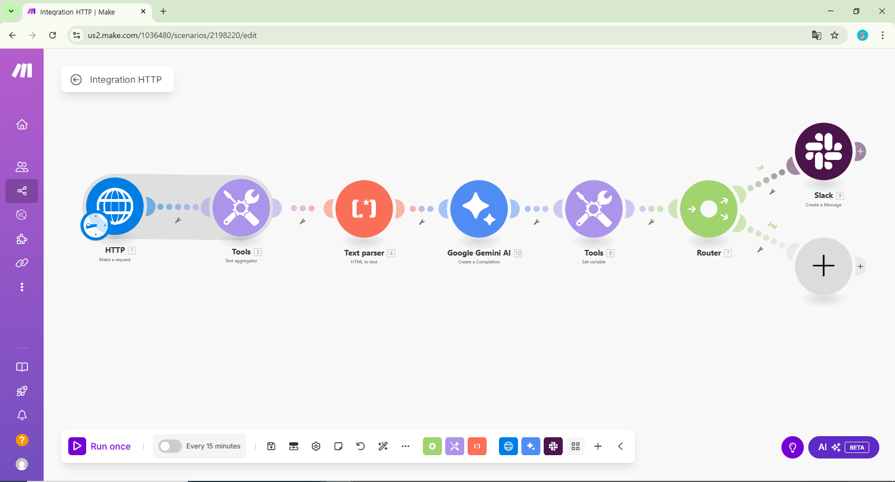Toggle the scenario scheduling switch
Image resolution: width=895 pixels, height=482 pixels.
170,446
